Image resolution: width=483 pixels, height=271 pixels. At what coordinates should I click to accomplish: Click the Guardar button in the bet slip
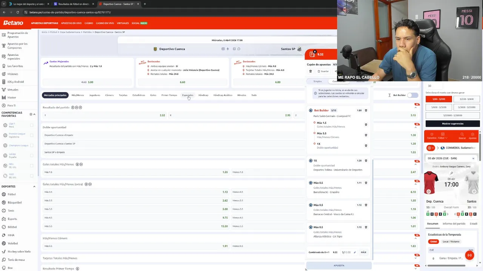(x=323, y=71)
